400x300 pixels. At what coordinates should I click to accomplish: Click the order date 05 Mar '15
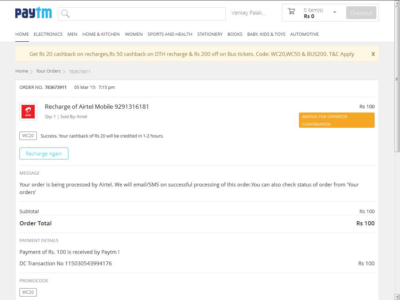(85, 87)
